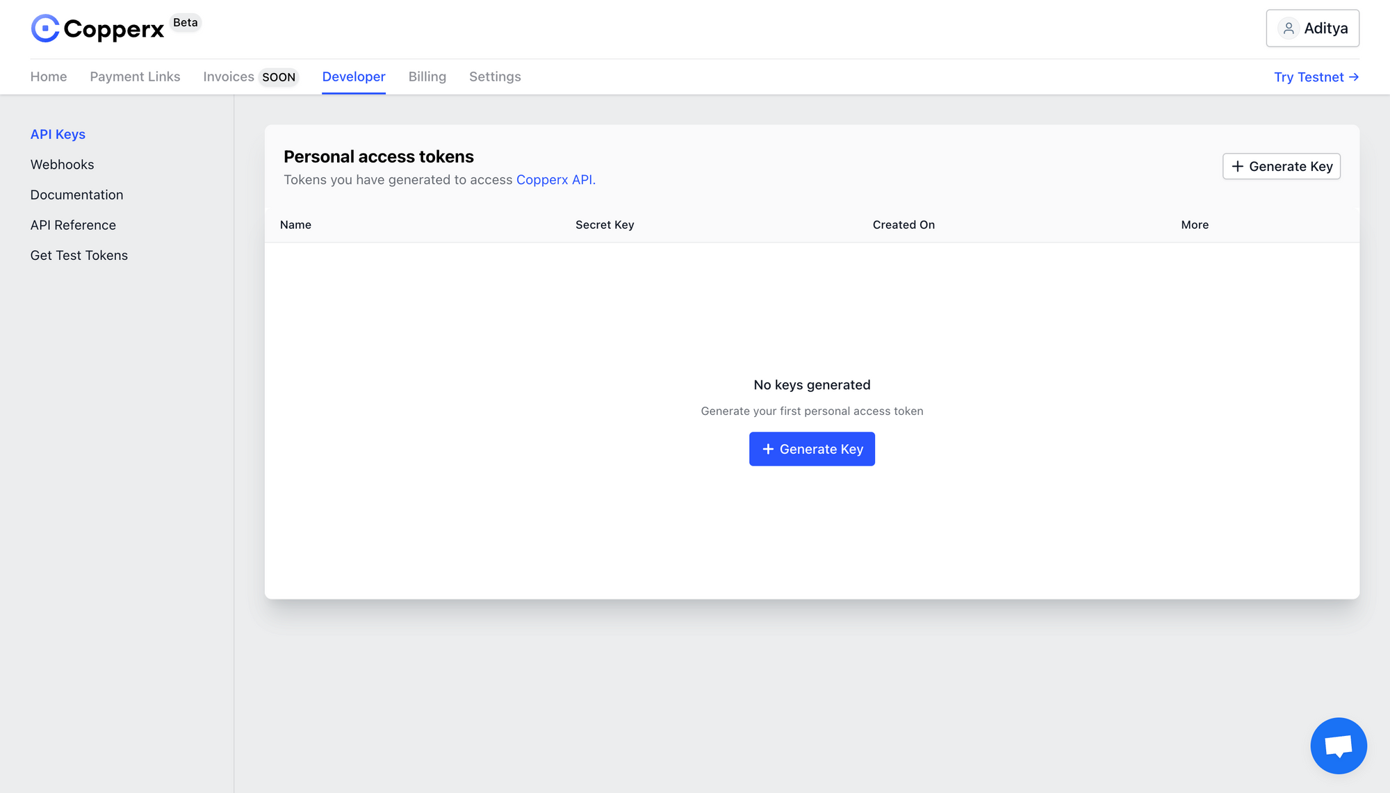Open the Billing tab
Screen dimensions: 1390x793
pos(427,76)
